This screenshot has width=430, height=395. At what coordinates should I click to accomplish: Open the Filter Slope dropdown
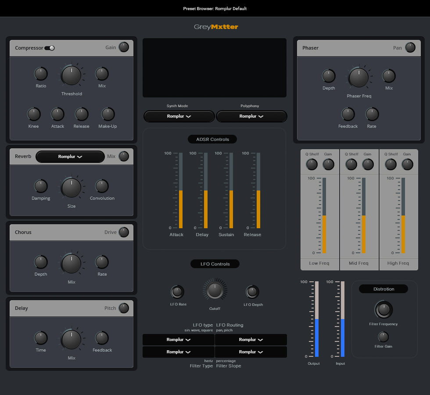[251, 352]
